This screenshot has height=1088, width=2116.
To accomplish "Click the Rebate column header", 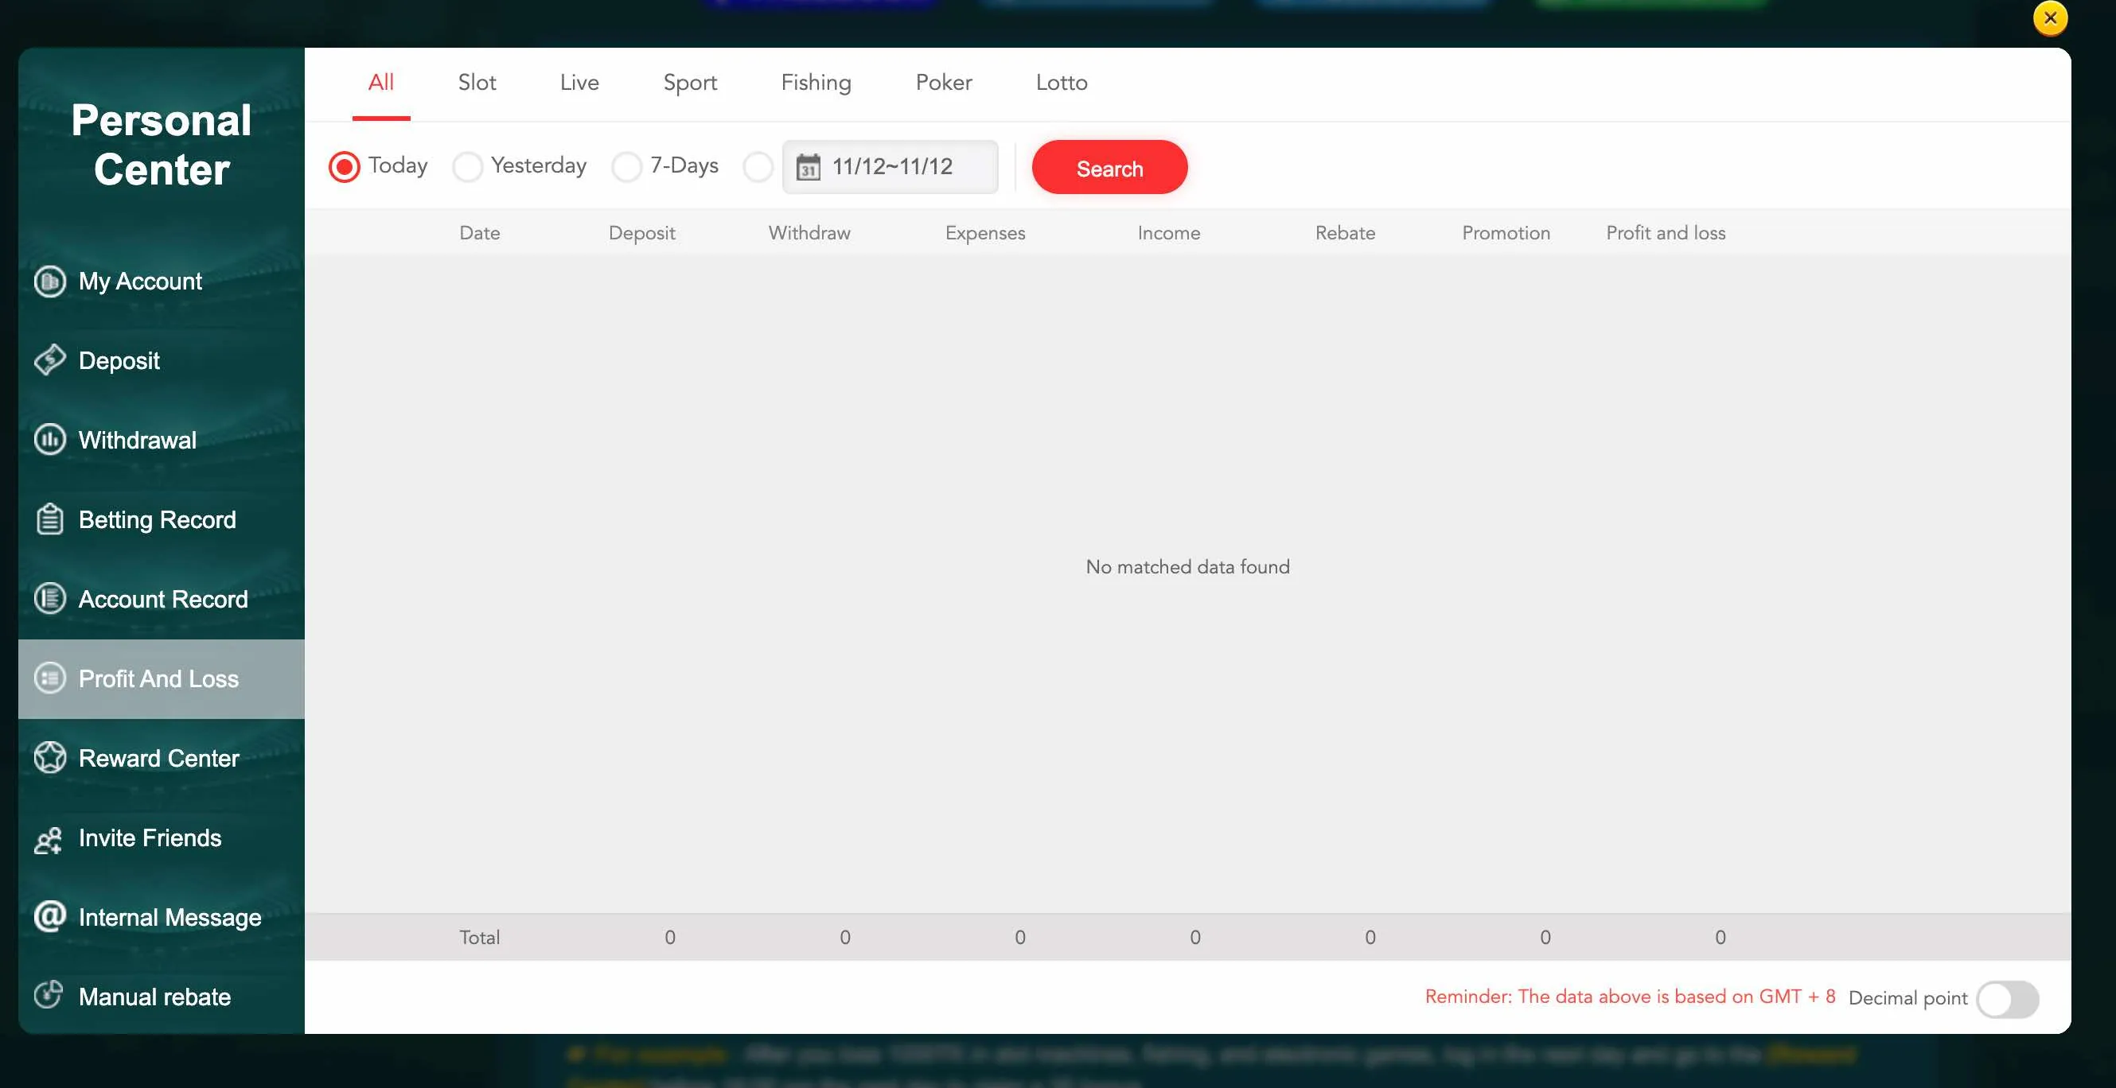I will [1345, 232].
